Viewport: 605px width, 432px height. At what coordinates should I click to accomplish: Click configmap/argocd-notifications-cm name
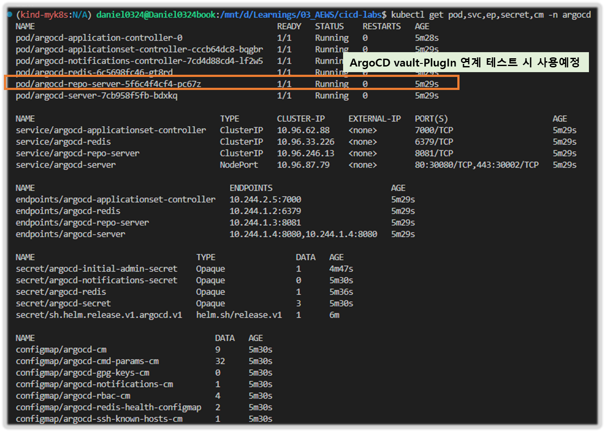(x=94, y=384)
